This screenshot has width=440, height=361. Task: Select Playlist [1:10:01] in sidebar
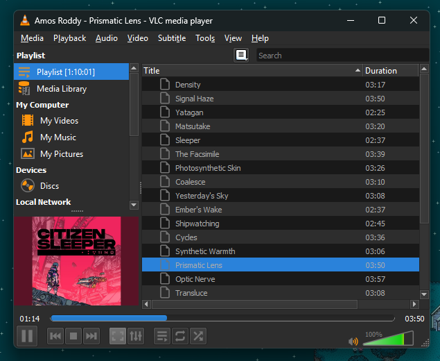71,72
